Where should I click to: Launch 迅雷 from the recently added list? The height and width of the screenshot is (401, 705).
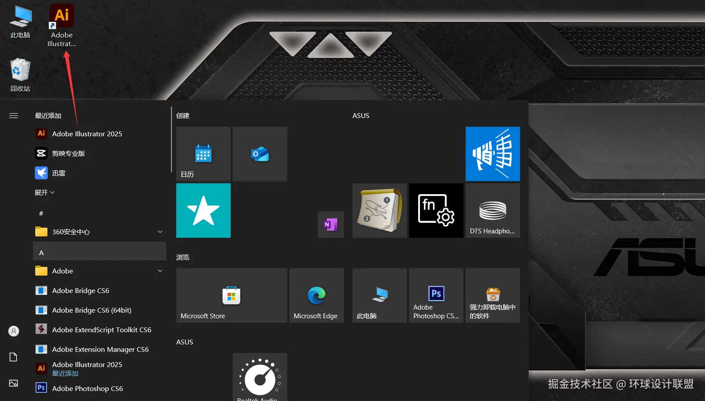click(x=100, y=173)
